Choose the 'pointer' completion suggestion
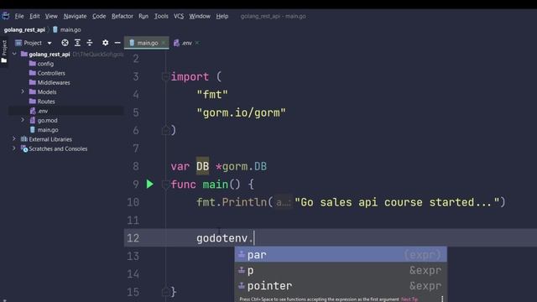This screenshot has width=537, height=302. click(x=341, y=285)
